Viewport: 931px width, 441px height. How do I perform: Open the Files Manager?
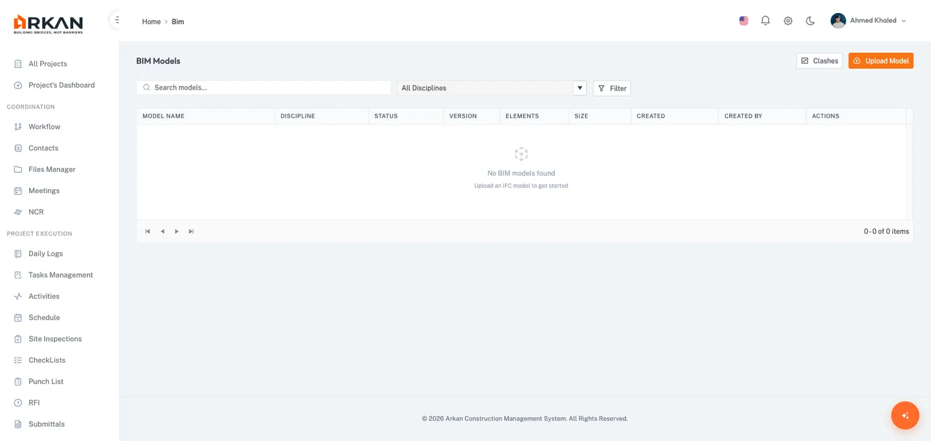click(x=50, y=169)
